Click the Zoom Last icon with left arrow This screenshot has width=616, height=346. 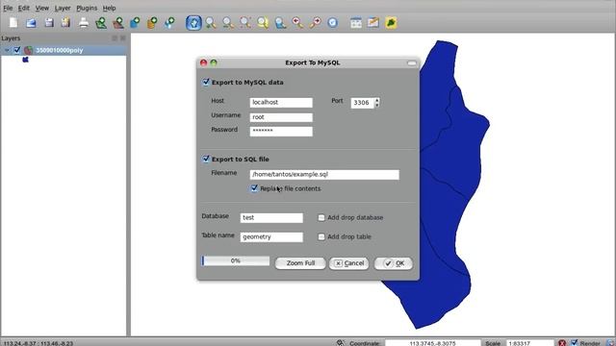tap(297, 23)
